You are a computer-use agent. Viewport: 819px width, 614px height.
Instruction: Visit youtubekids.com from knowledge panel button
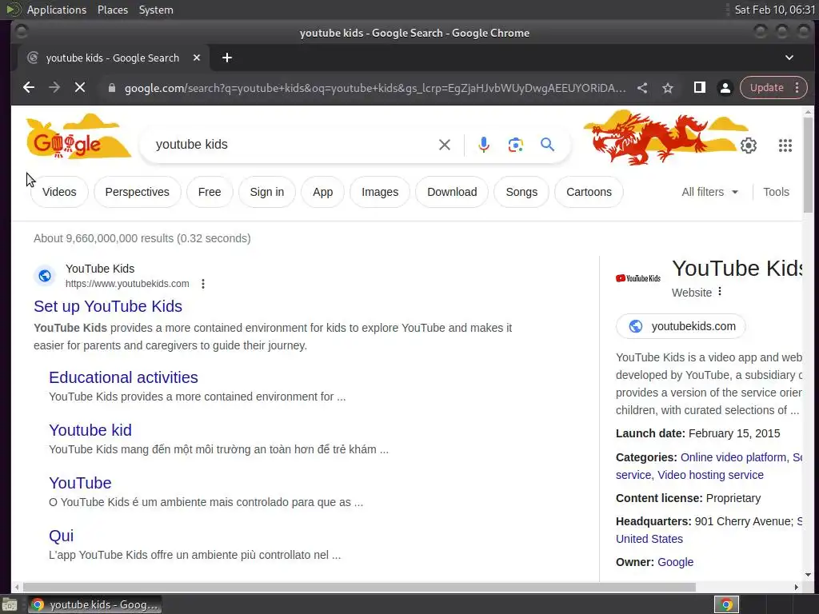(680, 326)
